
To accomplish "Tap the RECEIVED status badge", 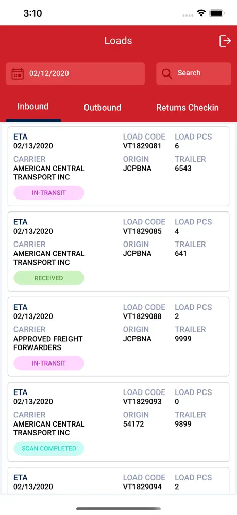I will pyautogui.click(x=49, y=278).
